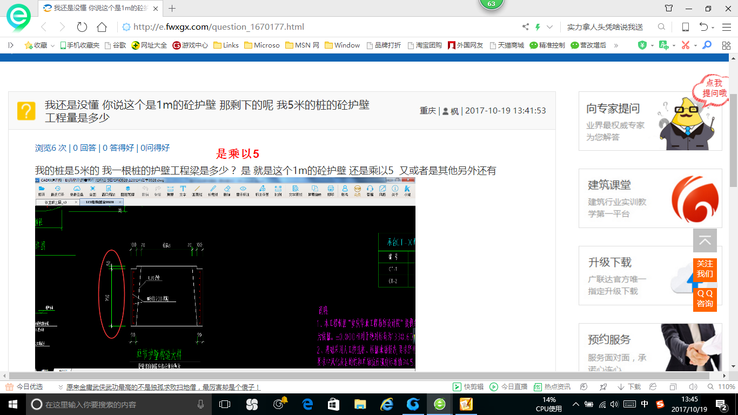738x415 pixels.
Task: Close the current question tab
Action: pos(155,8)
